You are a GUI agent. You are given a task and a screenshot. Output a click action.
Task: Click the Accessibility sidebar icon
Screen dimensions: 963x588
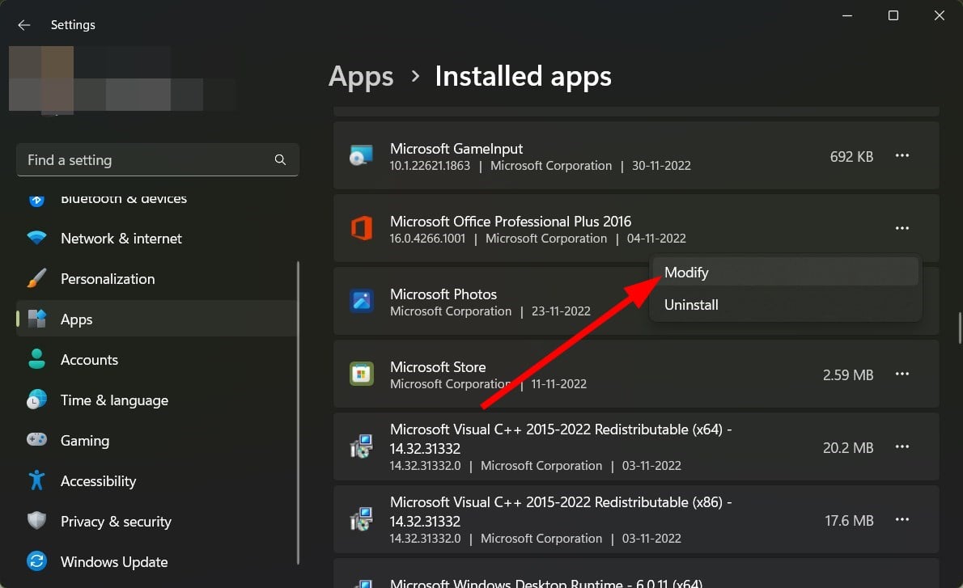(37, 480)
